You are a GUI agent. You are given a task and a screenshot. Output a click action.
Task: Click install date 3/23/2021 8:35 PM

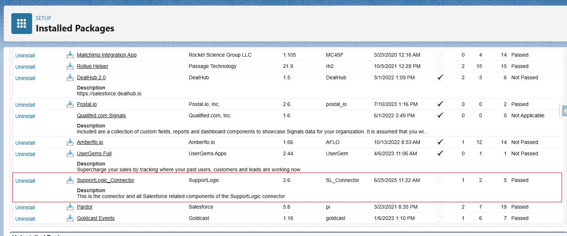click(396, 207)
